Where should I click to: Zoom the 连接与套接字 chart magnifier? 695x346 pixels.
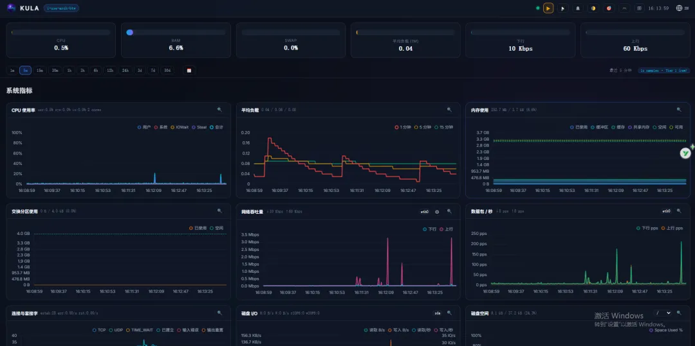point(219,313)
